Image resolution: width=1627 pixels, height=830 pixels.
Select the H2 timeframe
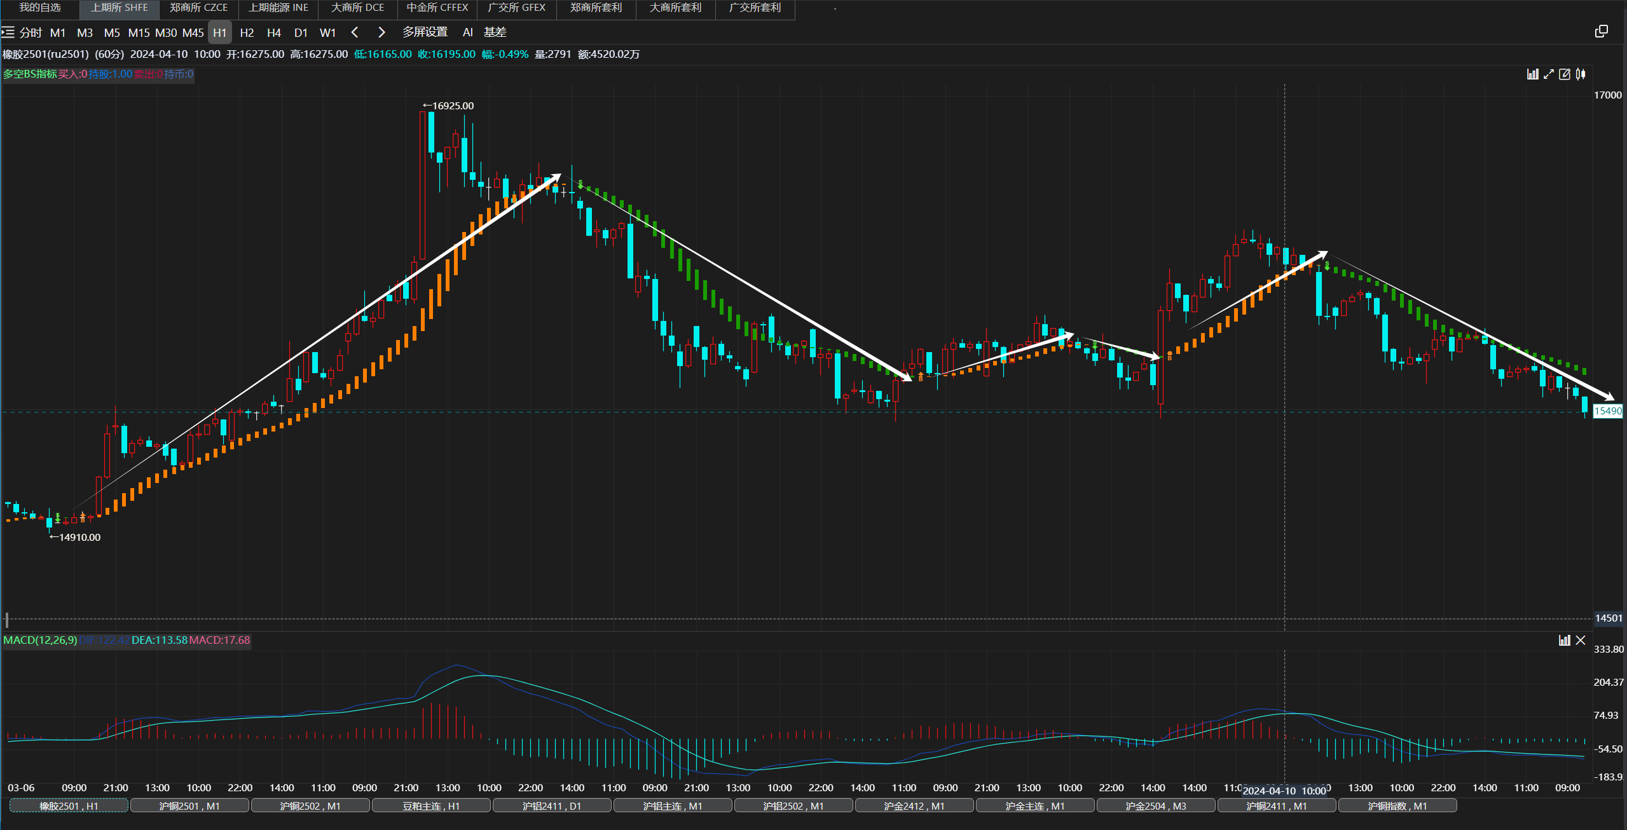tap(247, 32)
